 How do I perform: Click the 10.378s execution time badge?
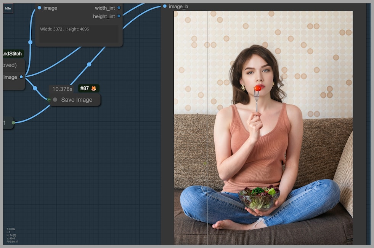(x=62, y=89)
